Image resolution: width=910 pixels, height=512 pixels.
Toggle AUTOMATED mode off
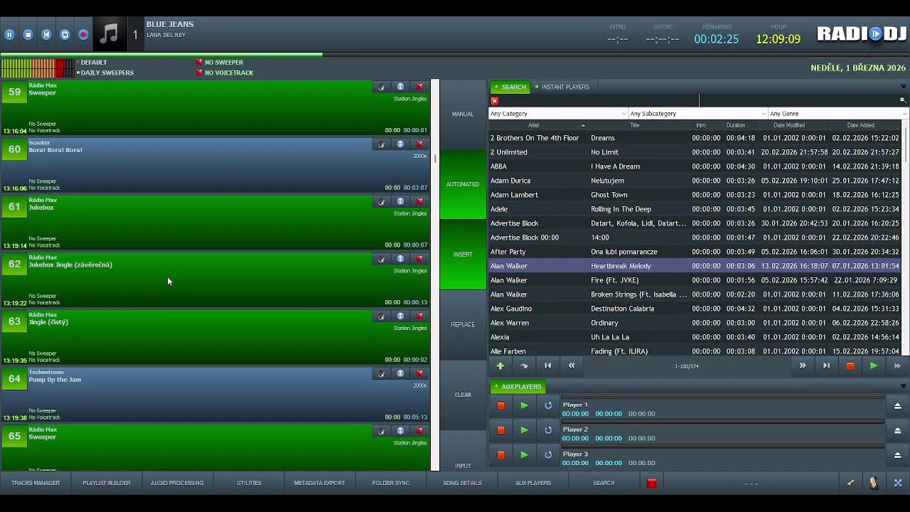tap(463, 184)
